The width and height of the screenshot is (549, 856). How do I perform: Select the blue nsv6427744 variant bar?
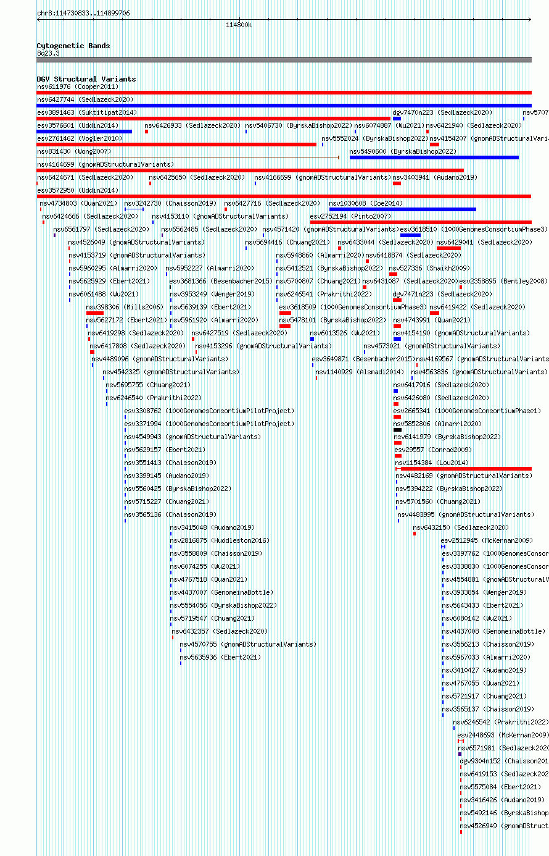click(284, 106)
